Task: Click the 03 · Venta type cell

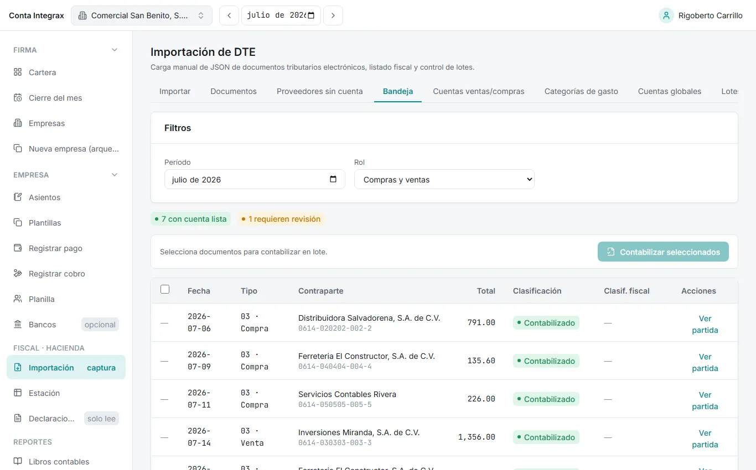Action: 252,437
